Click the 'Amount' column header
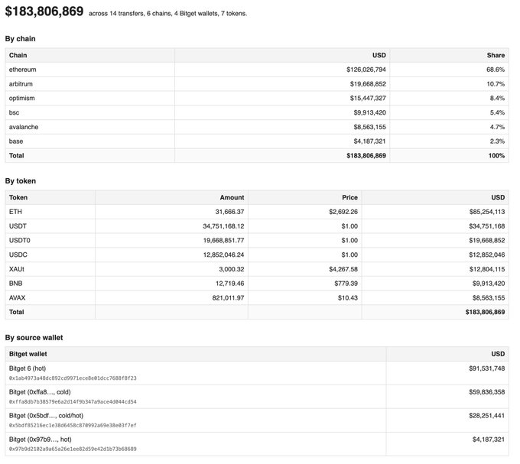 (x=232, y=197)
